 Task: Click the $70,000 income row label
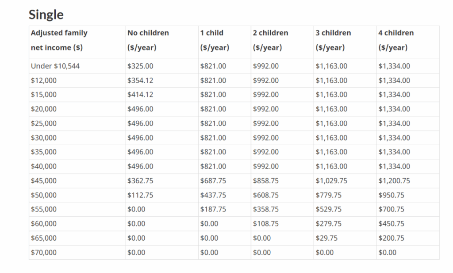point(44,252)
